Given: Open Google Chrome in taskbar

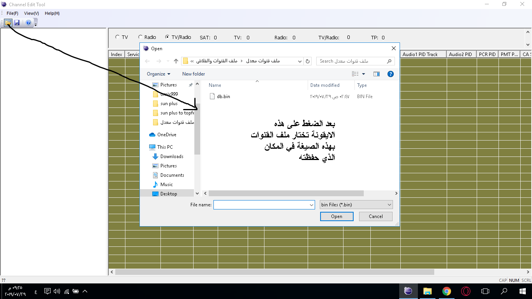Looking at the screenshot, I should point(446,291).
